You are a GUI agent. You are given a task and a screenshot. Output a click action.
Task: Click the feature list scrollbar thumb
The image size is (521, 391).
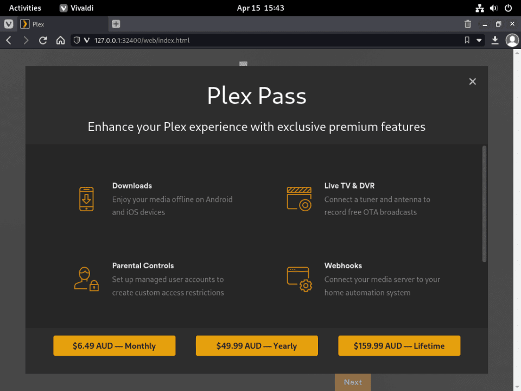484,201
